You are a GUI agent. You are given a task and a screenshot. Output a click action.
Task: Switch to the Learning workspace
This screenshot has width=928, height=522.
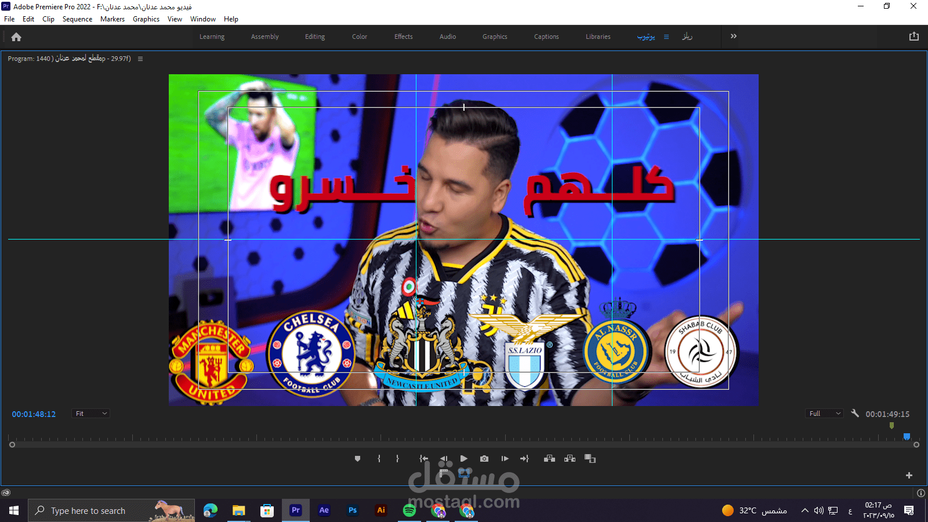212,37
